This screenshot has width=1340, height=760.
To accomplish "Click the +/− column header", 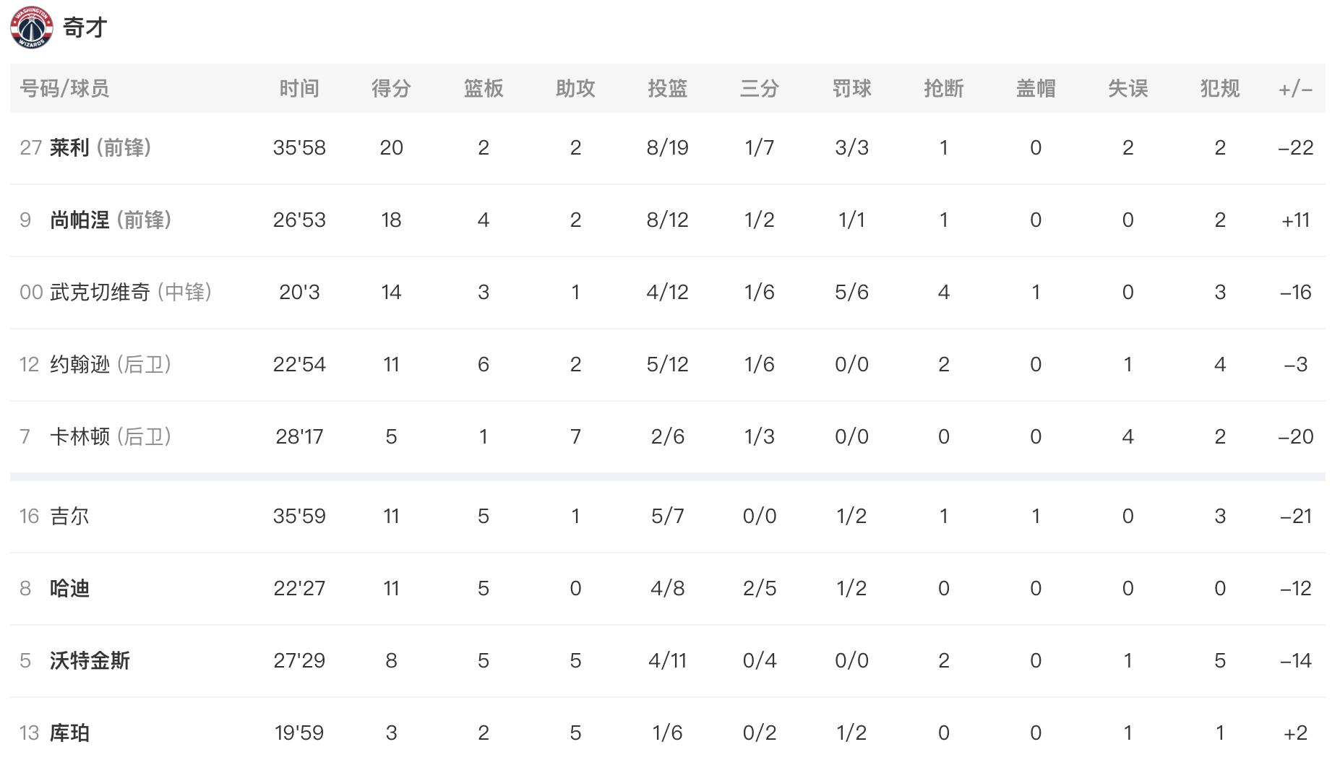I will click(x=1295, y=88).
